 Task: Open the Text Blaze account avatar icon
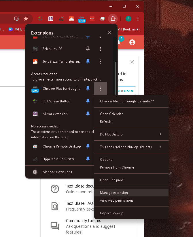pos(132,42)
